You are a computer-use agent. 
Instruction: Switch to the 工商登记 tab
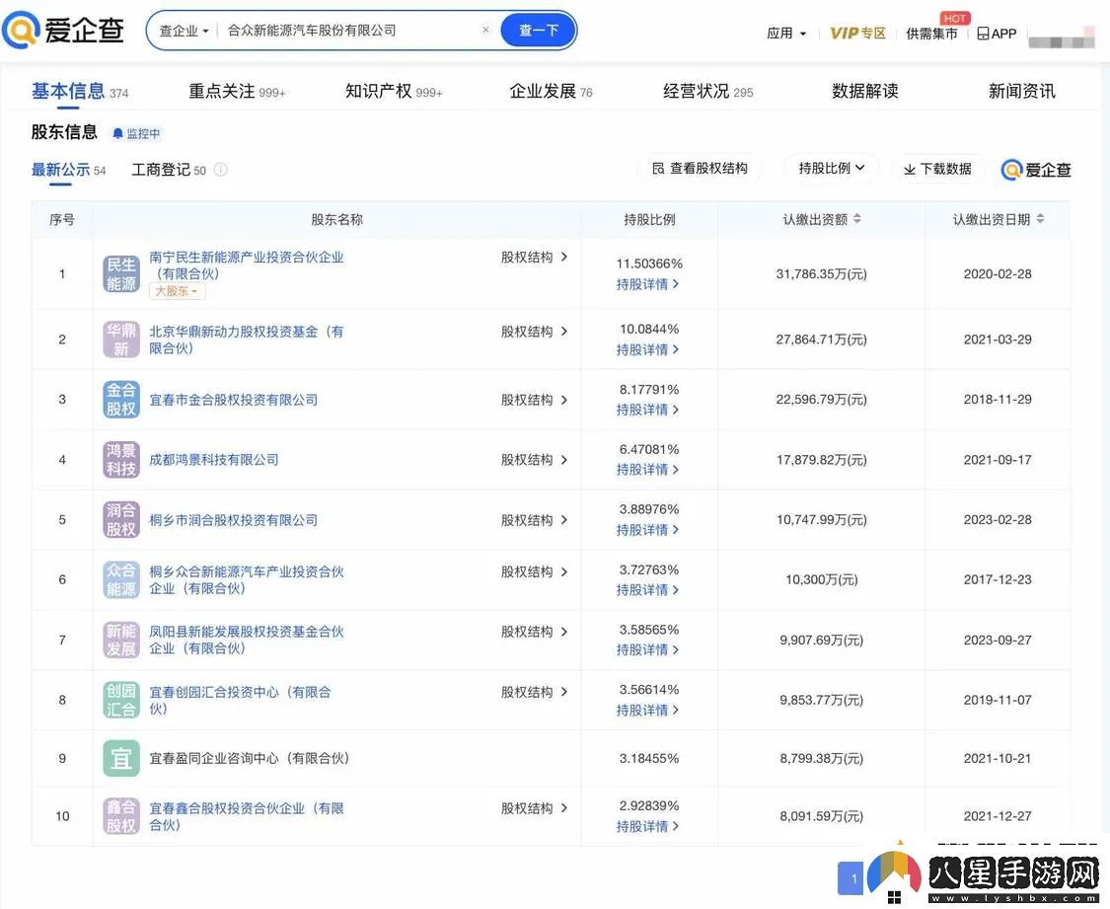pos(161,170)
